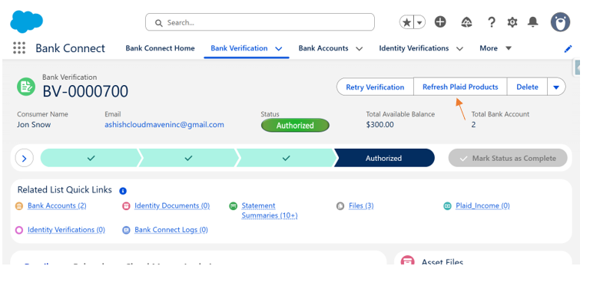Click the Plaid_Income quick link icon
This screenshot has width=590, height=289.
(447, 206)
